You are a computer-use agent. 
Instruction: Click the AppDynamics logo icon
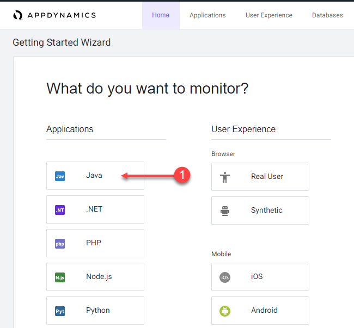click(17, 15)
